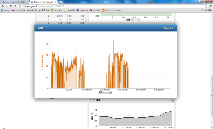
Task: Click the scrollbar up arrow
Action: [x=212, y=14]
